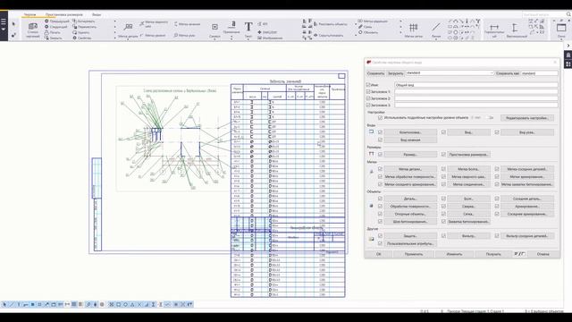This screenshot has width=572, height=322.
Task: Expand the Метка детали ribbon dropdown arrow
Action: 128,39
